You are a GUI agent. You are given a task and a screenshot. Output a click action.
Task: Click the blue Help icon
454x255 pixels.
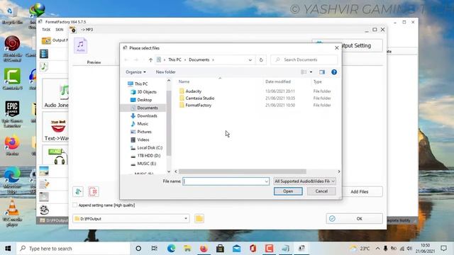point(334,72)
